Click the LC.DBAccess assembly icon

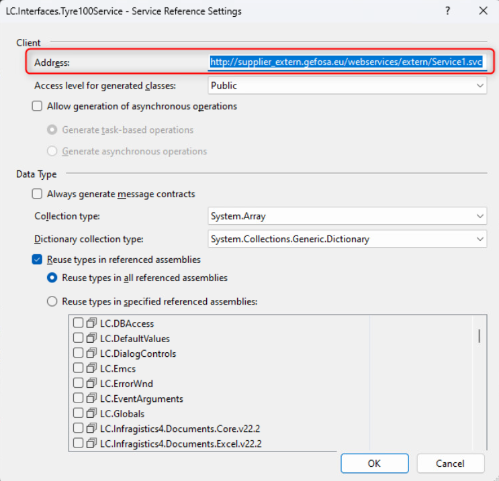pos(91,323)
